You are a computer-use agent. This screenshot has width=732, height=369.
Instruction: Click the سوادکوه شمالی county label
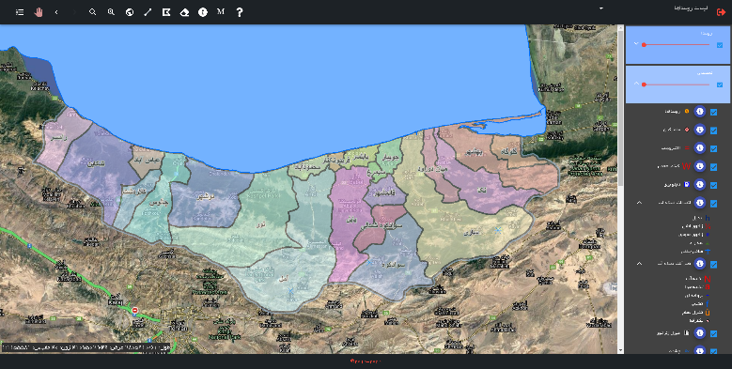pyautogui.click(x=382, y=226)
